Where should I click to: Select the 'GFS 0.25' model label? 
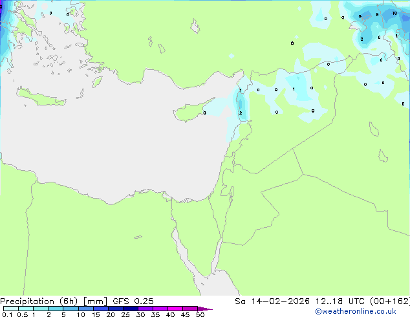click(133, 301)
